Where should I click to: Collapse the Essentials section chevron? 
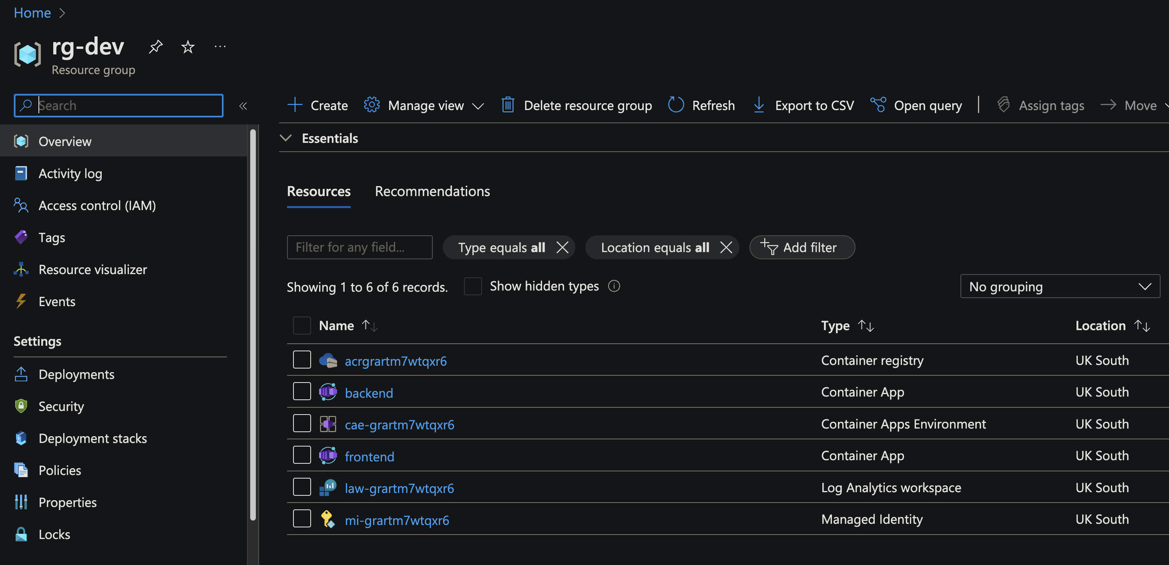285,138
